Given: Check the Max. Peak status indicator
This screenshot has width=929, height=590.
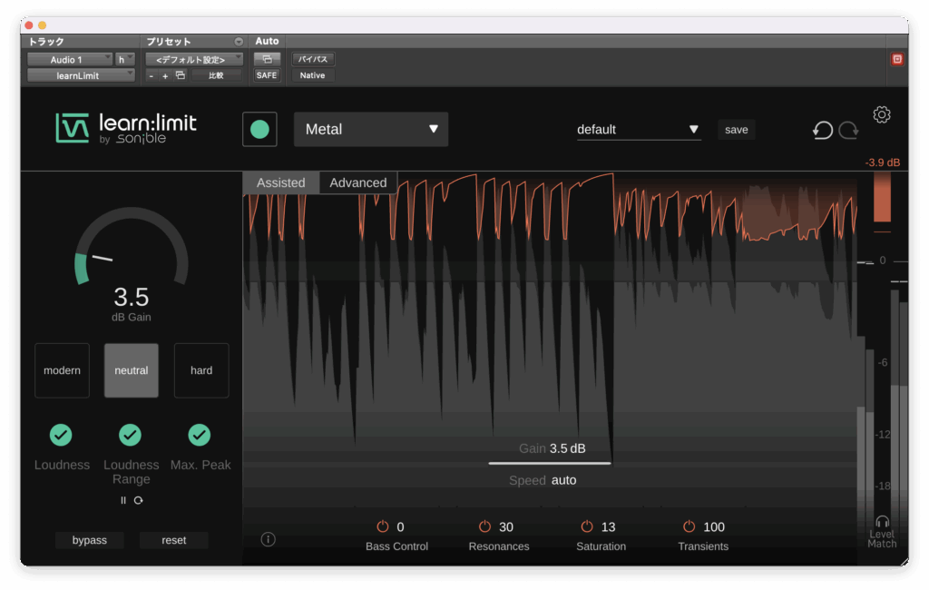Looking at the screenshot, I should pyautogui.click(x=199, y=435).
